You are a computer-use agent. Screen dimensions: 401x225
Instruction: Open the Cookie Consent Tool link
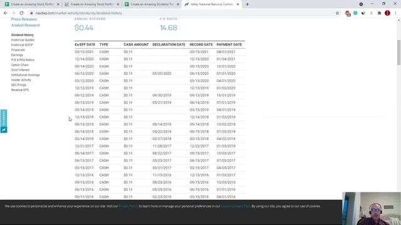click(236, 206)
